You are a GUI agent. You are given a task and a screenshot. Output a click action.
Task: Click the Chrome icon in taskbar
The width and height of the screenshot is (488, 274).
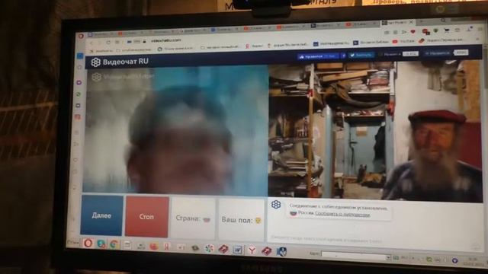(x=114, y=244)
